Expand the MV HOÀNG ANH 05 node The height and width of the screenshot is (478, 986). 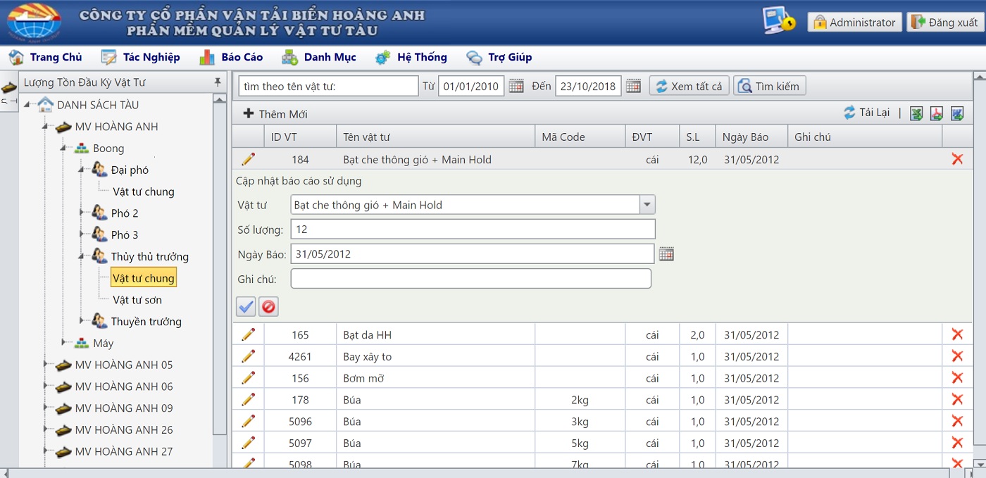point(46,365)
